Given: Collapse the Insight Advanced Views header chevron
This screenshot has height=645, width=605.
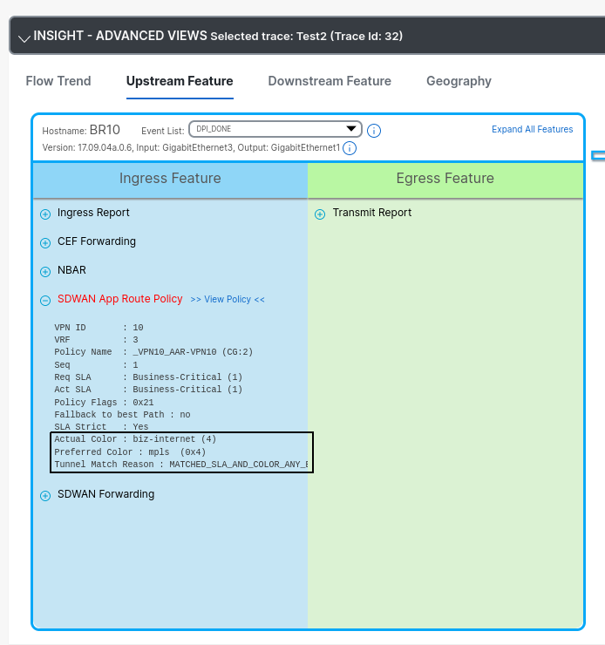Looking at the screenshot, I should click(x=24, y=37).
